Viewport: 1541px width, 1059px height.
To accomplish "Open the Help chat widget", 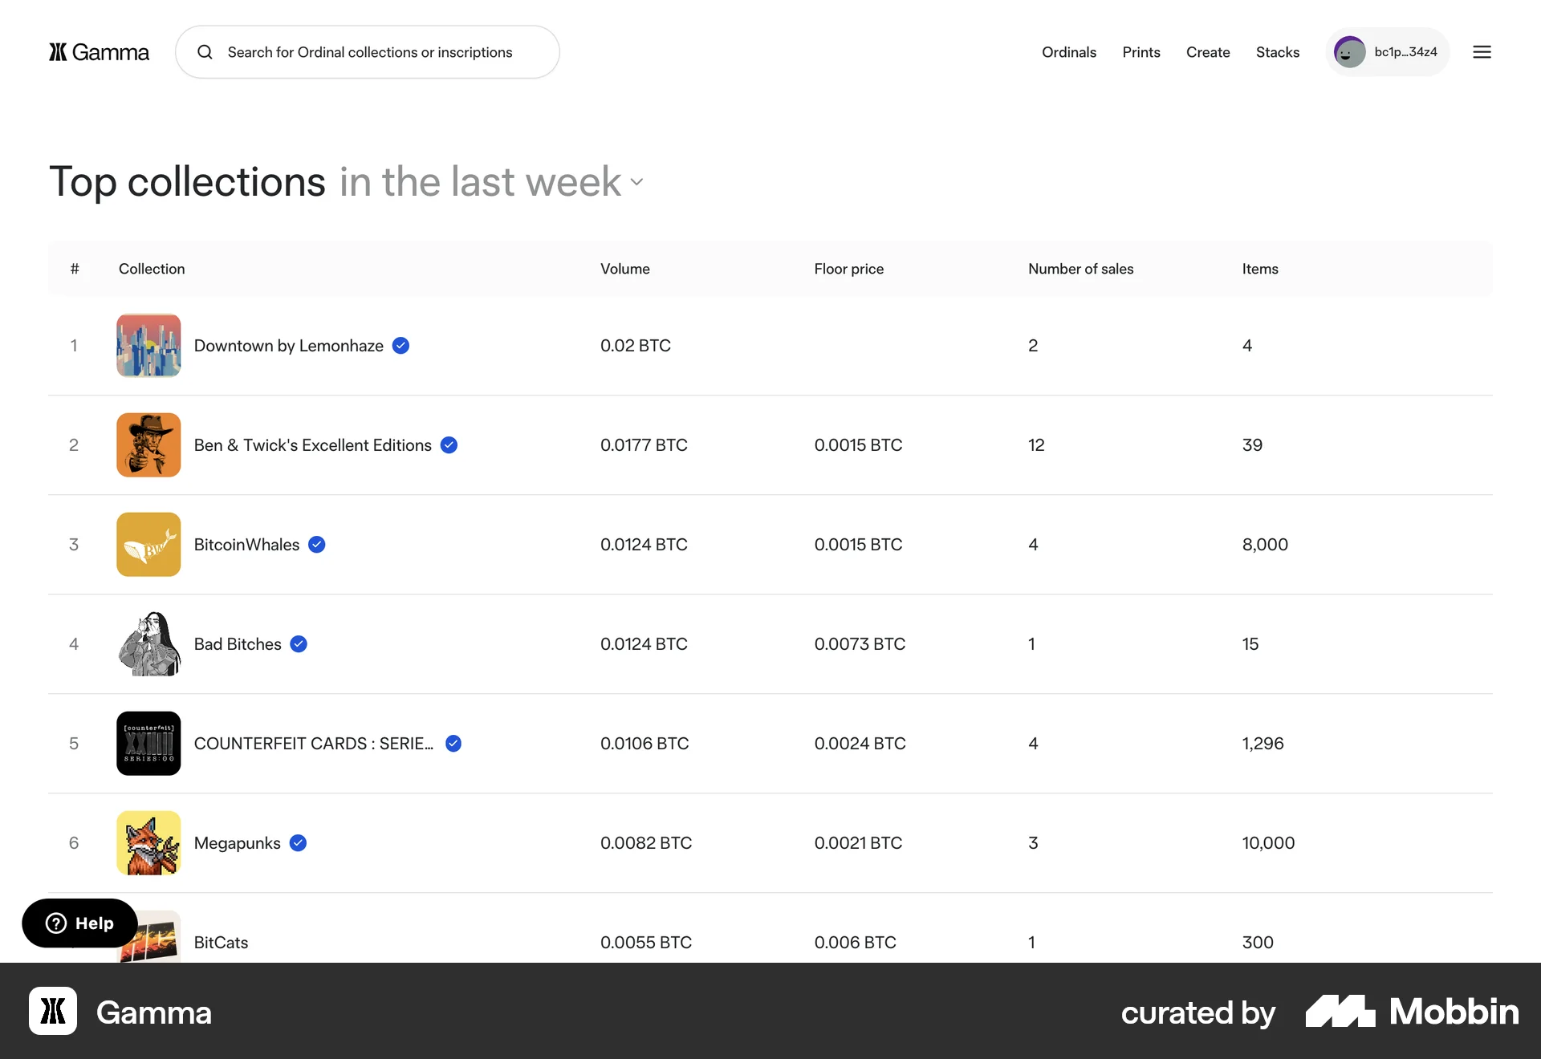I will 79,923.
